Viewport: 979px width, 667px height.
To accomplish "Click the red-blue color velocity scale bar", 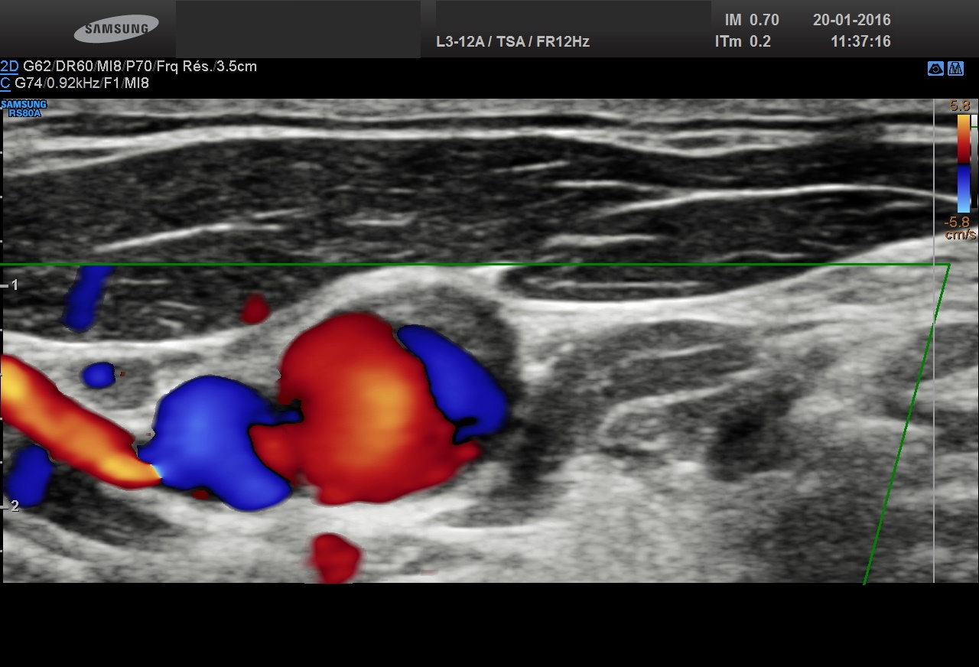I will point(963,163).
